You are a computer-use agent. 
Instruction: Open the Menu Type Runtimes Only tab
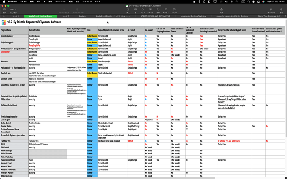pos(269,16)
